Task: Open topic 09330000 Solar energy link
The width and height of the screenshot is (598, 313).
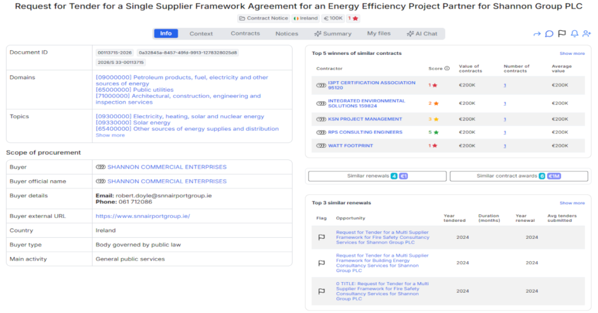Action: click(x=133, y=123)
